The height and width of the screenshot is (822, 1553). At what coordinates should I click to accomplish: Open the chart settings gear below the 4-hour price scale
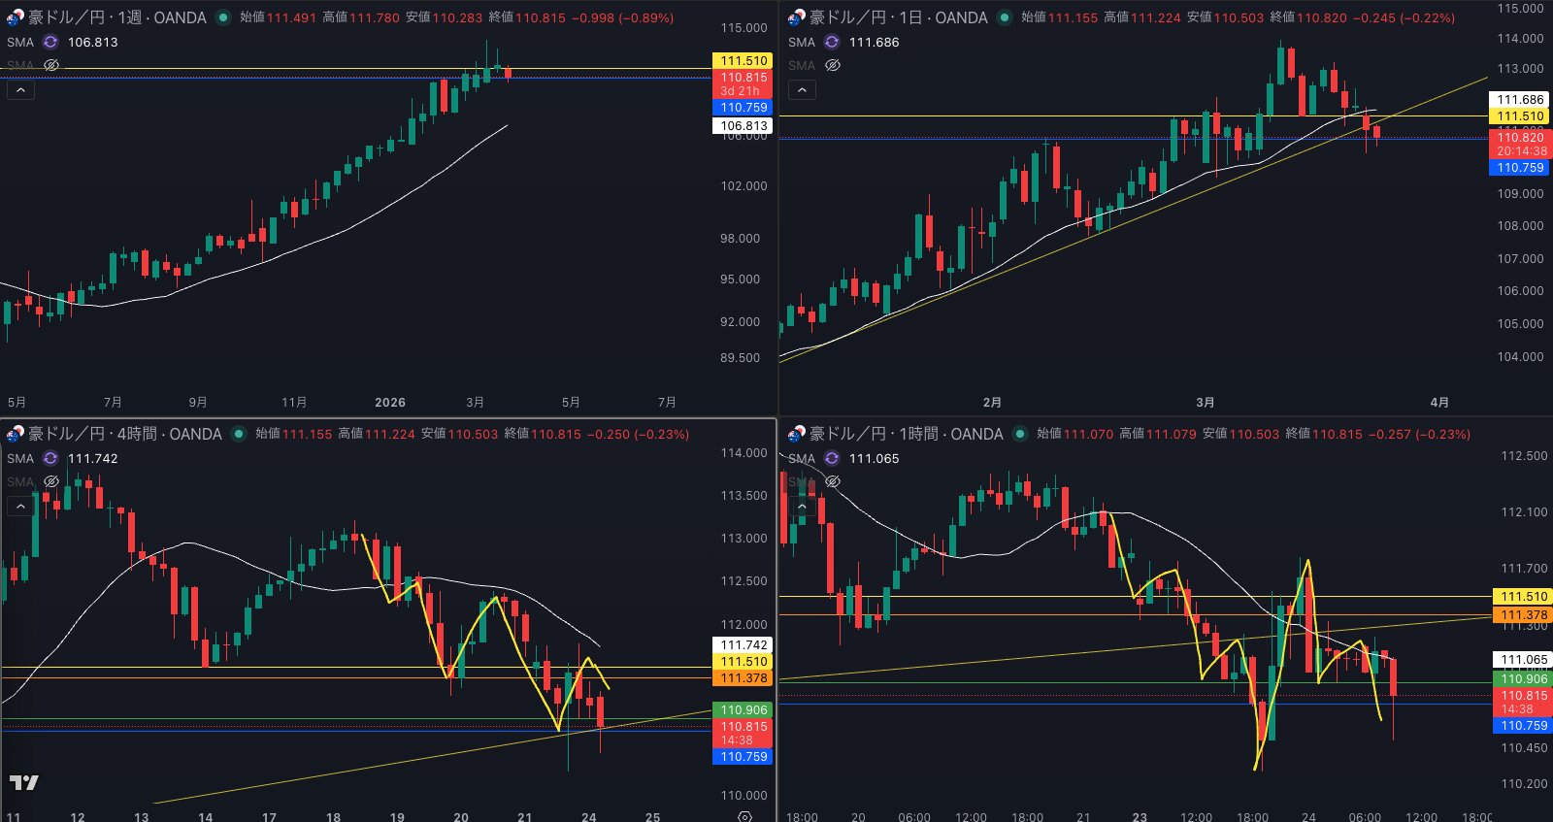(744, 817)
